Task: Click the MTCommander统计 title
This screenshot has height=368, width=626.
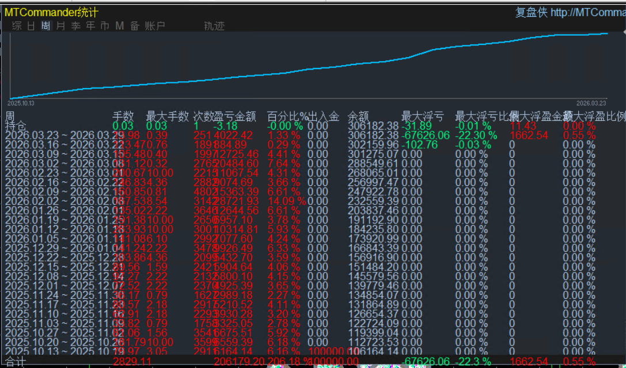Action: click(x=51, y=12)
